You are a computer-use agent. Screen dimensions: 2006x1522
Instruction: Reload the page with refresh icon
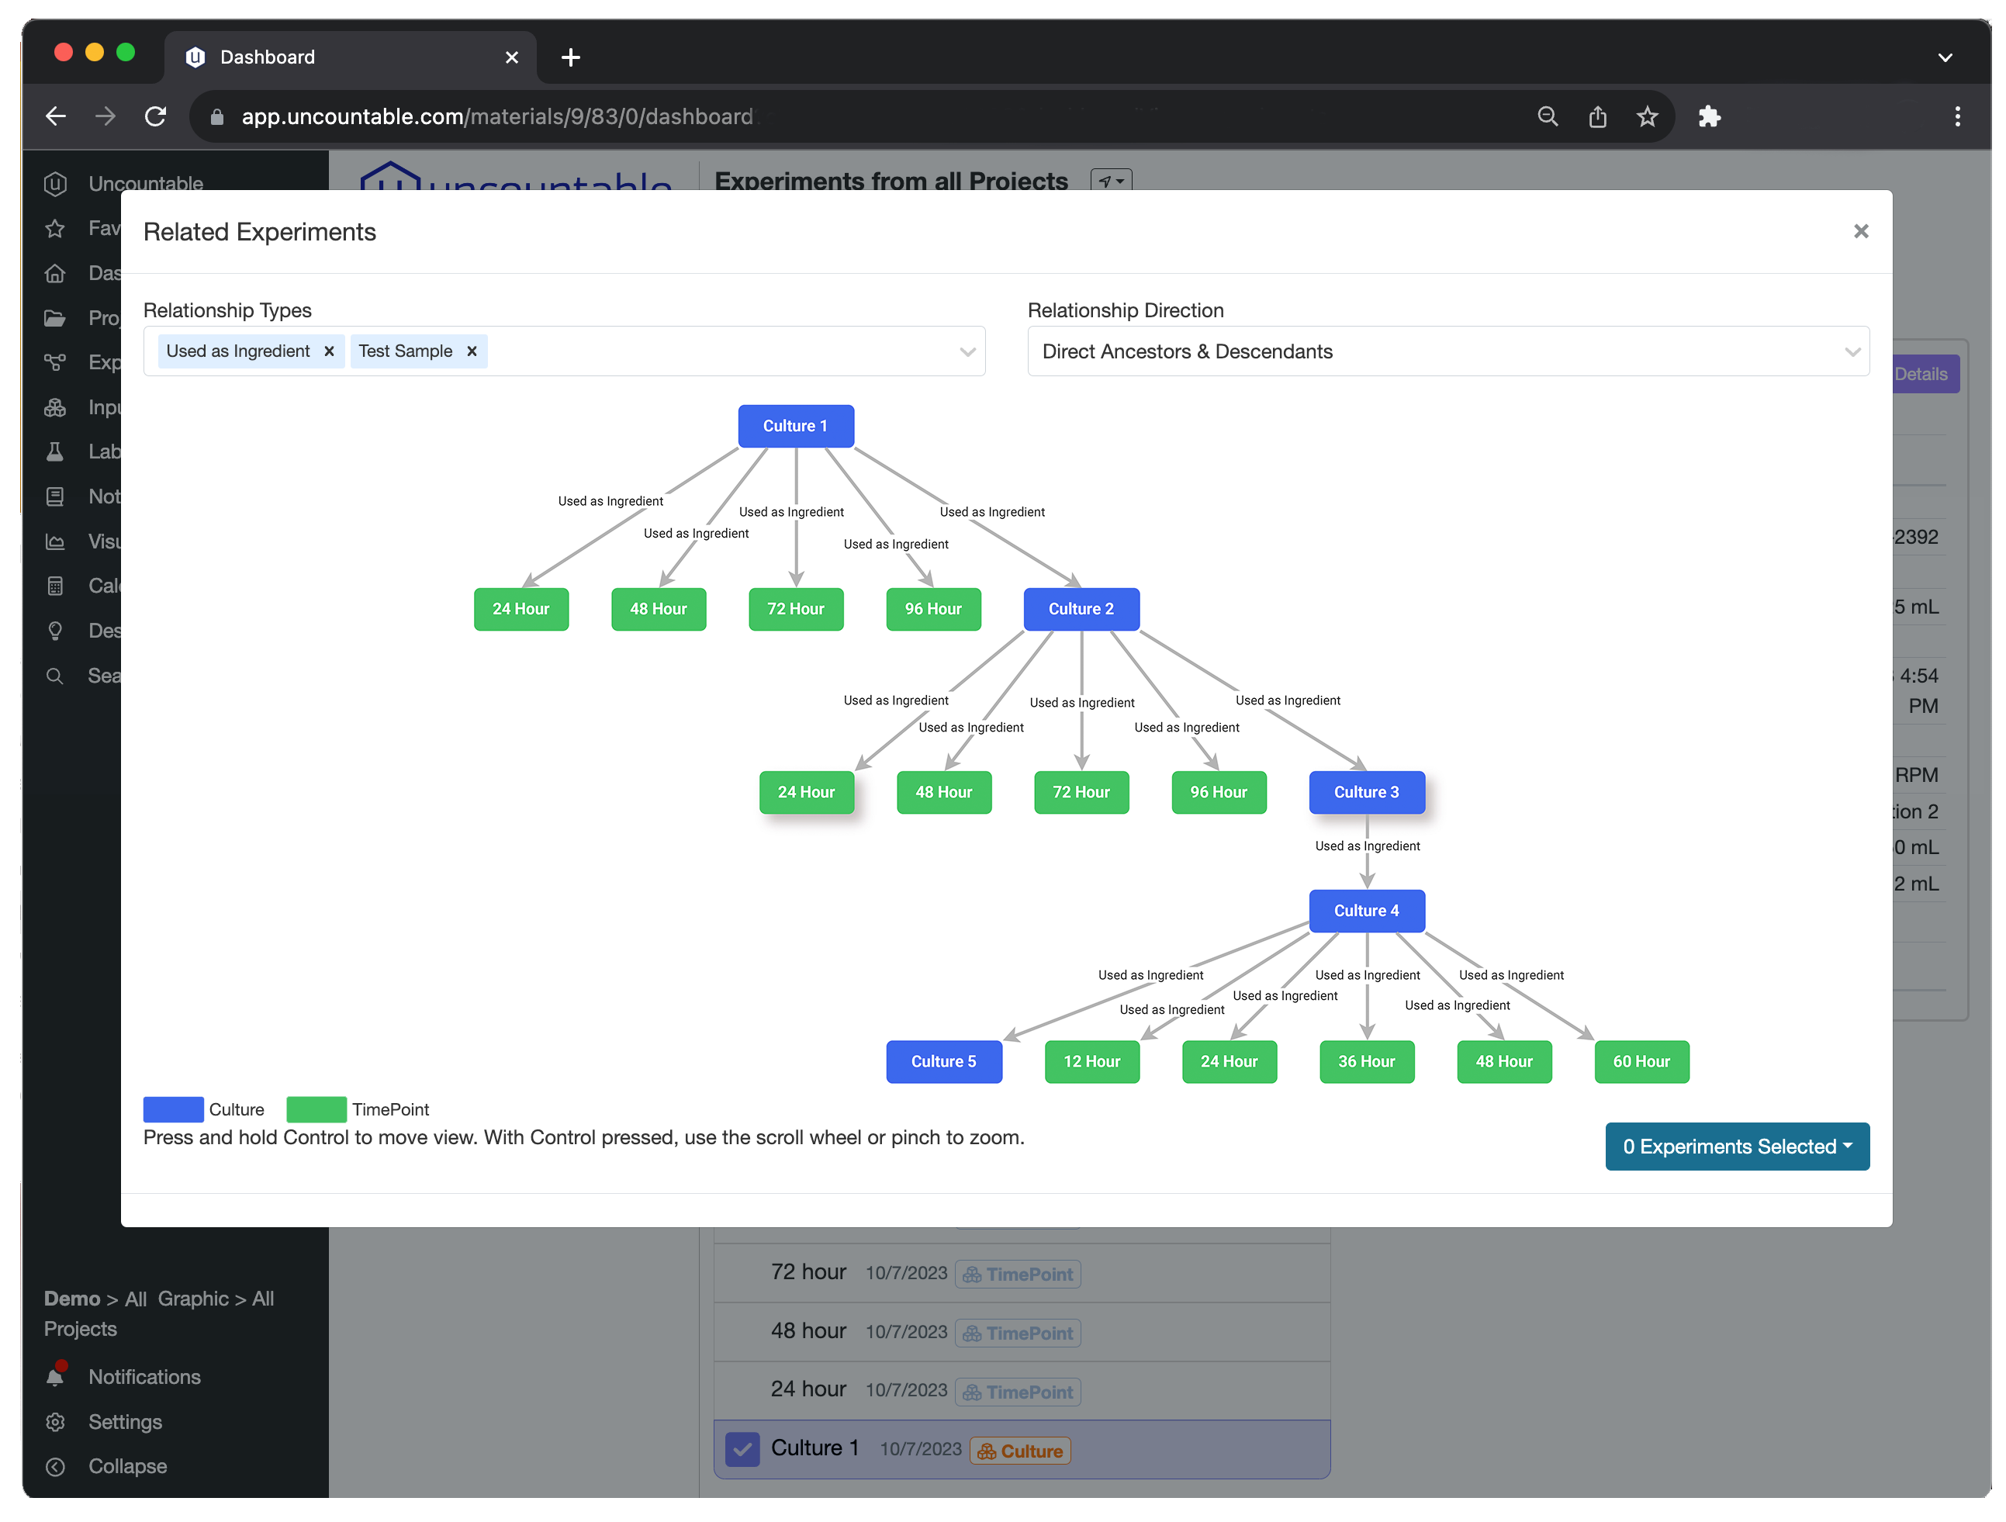pos(156,116)
